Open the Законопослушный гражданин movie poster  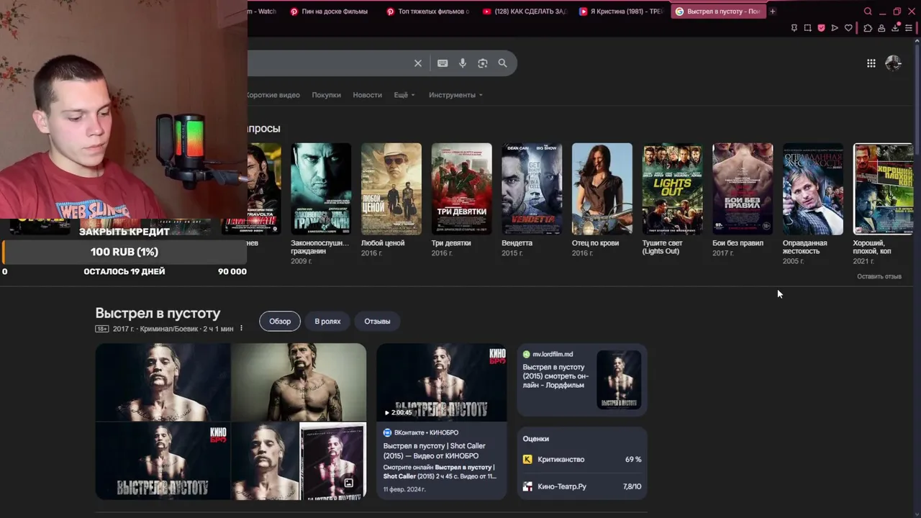click(x=321, y=189)
